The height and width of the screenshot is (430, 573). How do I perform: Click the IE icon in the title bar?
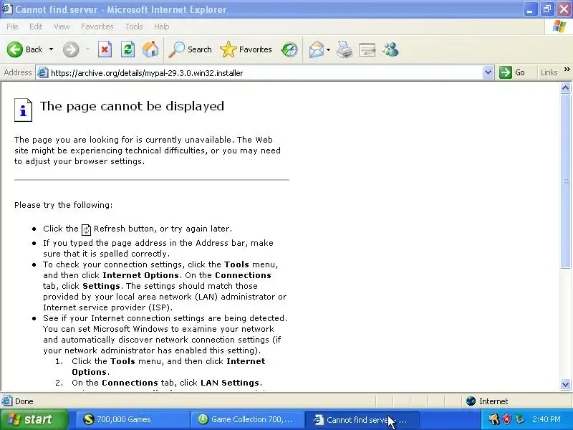click(x=7, y=9)
